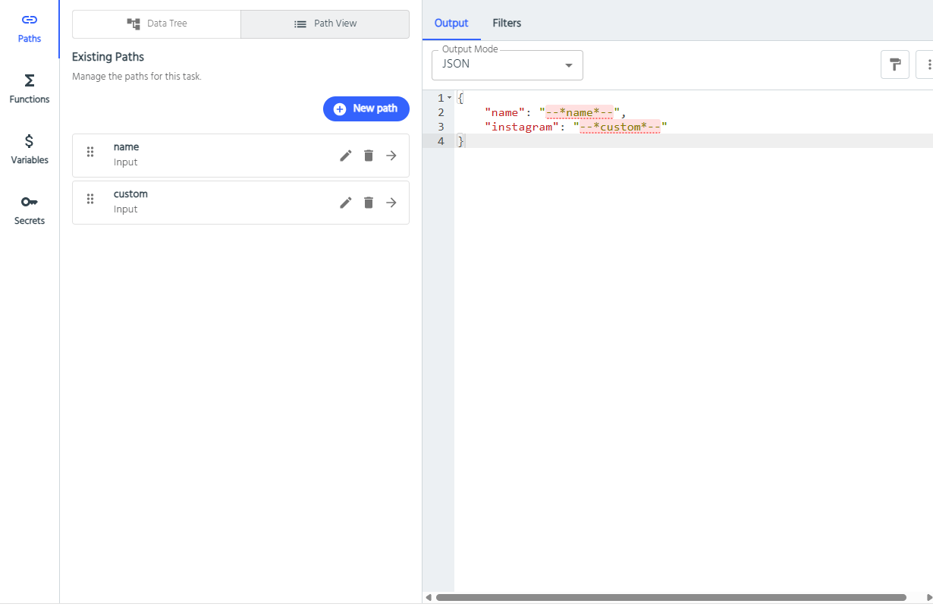Open the Output Mode JSON dropdown
The image size is (933, 610).
coord(507,65)
